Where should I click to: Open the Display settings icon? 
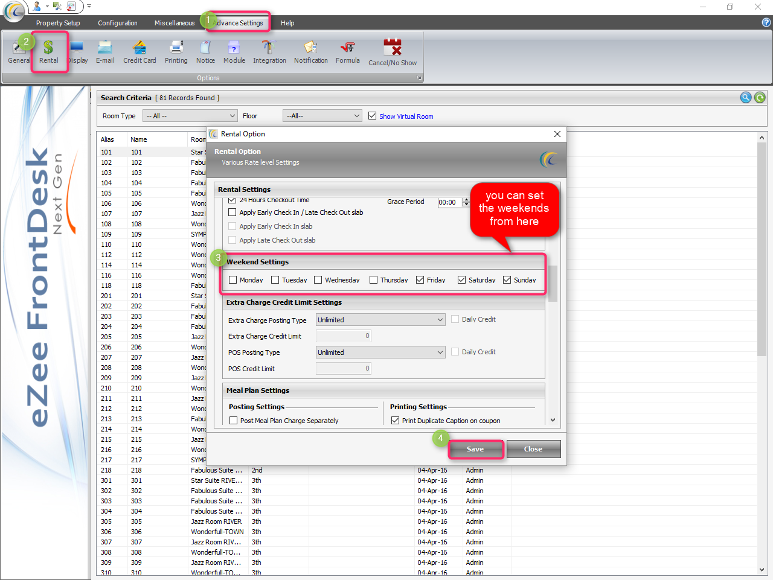pyautogui.click(x=77, y=53)
